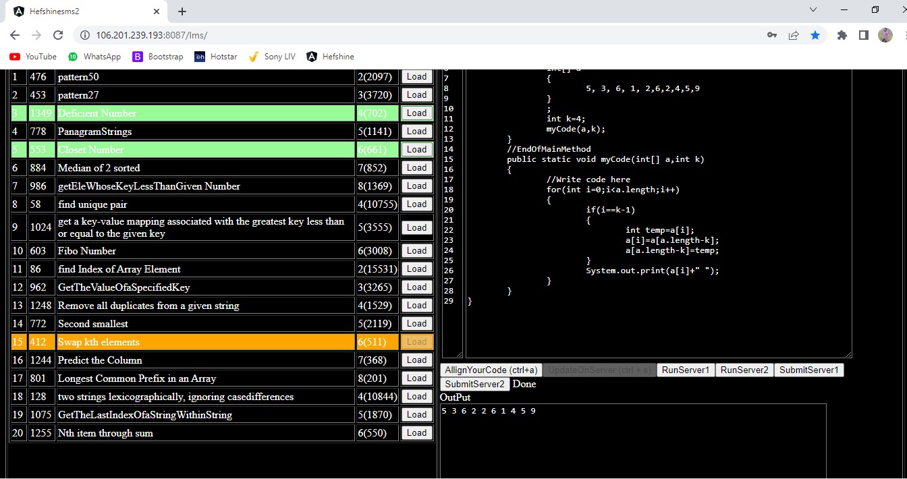Open the Extensions puzzle icon
The height and width of the screenshot is (479, 907).
(x=842, y=35)
